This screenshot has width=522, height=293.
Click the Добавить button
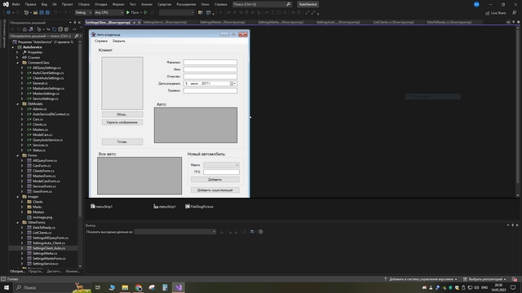(x=215, y=179)
